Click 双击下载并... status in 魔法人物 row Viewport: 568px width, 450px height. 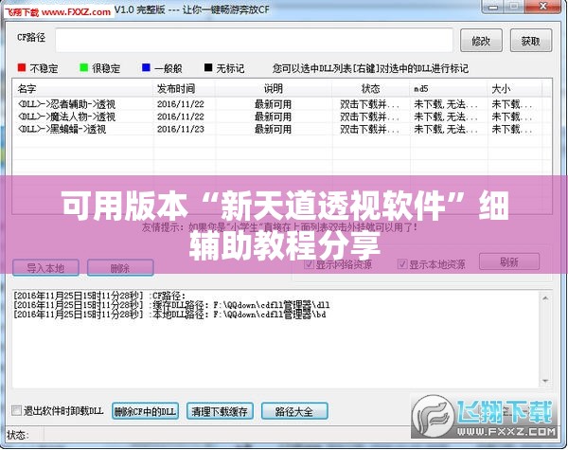[x=369, y=117]
